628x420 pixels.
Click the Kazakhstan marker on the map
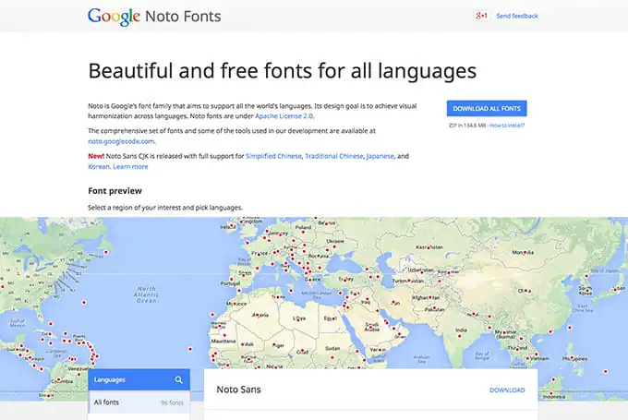tap(429, 247)
